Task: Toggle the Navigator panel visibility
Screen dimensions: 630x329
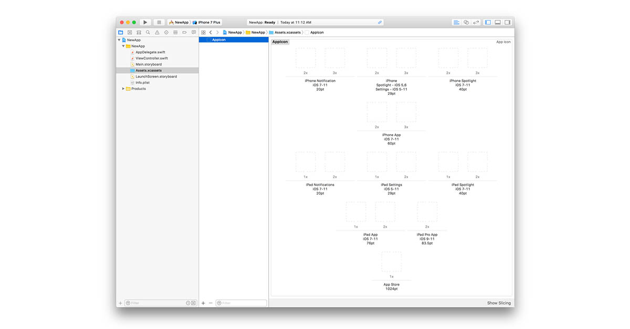Action: point(488,22)
